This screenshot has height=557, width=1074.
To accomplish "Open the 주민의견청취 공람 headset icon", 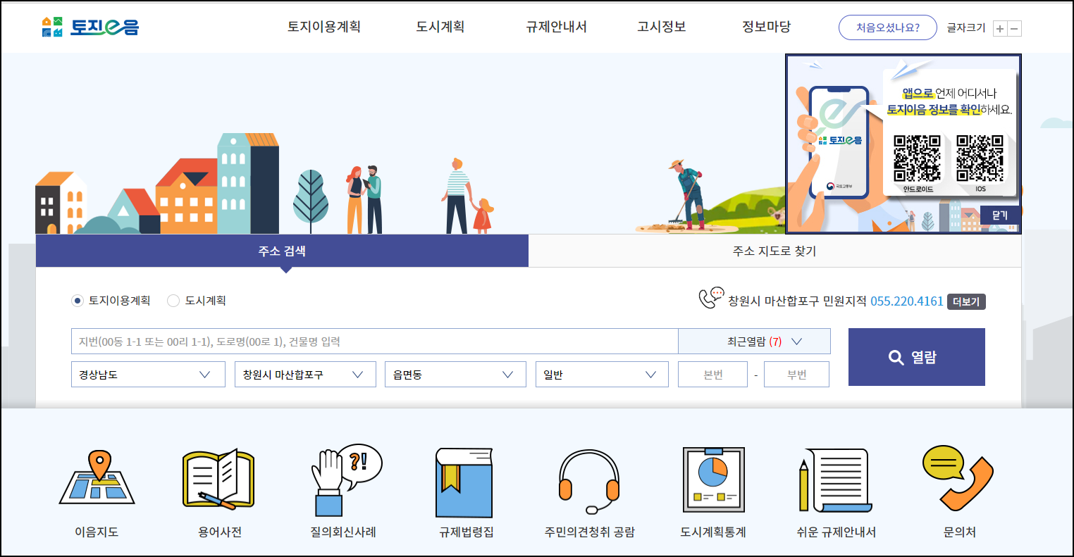I will tap(588, 482).
